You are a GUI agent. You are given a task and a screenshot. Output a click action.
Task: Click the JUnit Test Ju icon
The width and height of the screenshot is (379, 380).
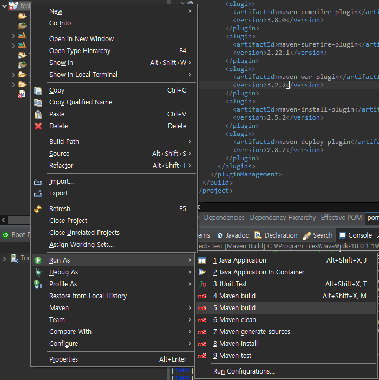click(x=202, y=284)
